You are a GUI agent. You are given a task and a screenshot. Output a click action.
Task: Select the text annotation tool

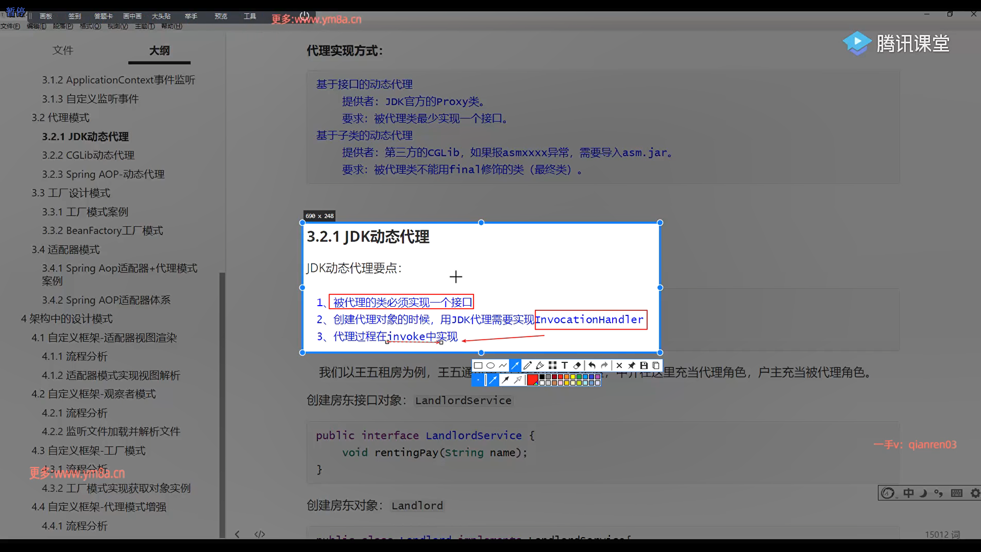565,365
